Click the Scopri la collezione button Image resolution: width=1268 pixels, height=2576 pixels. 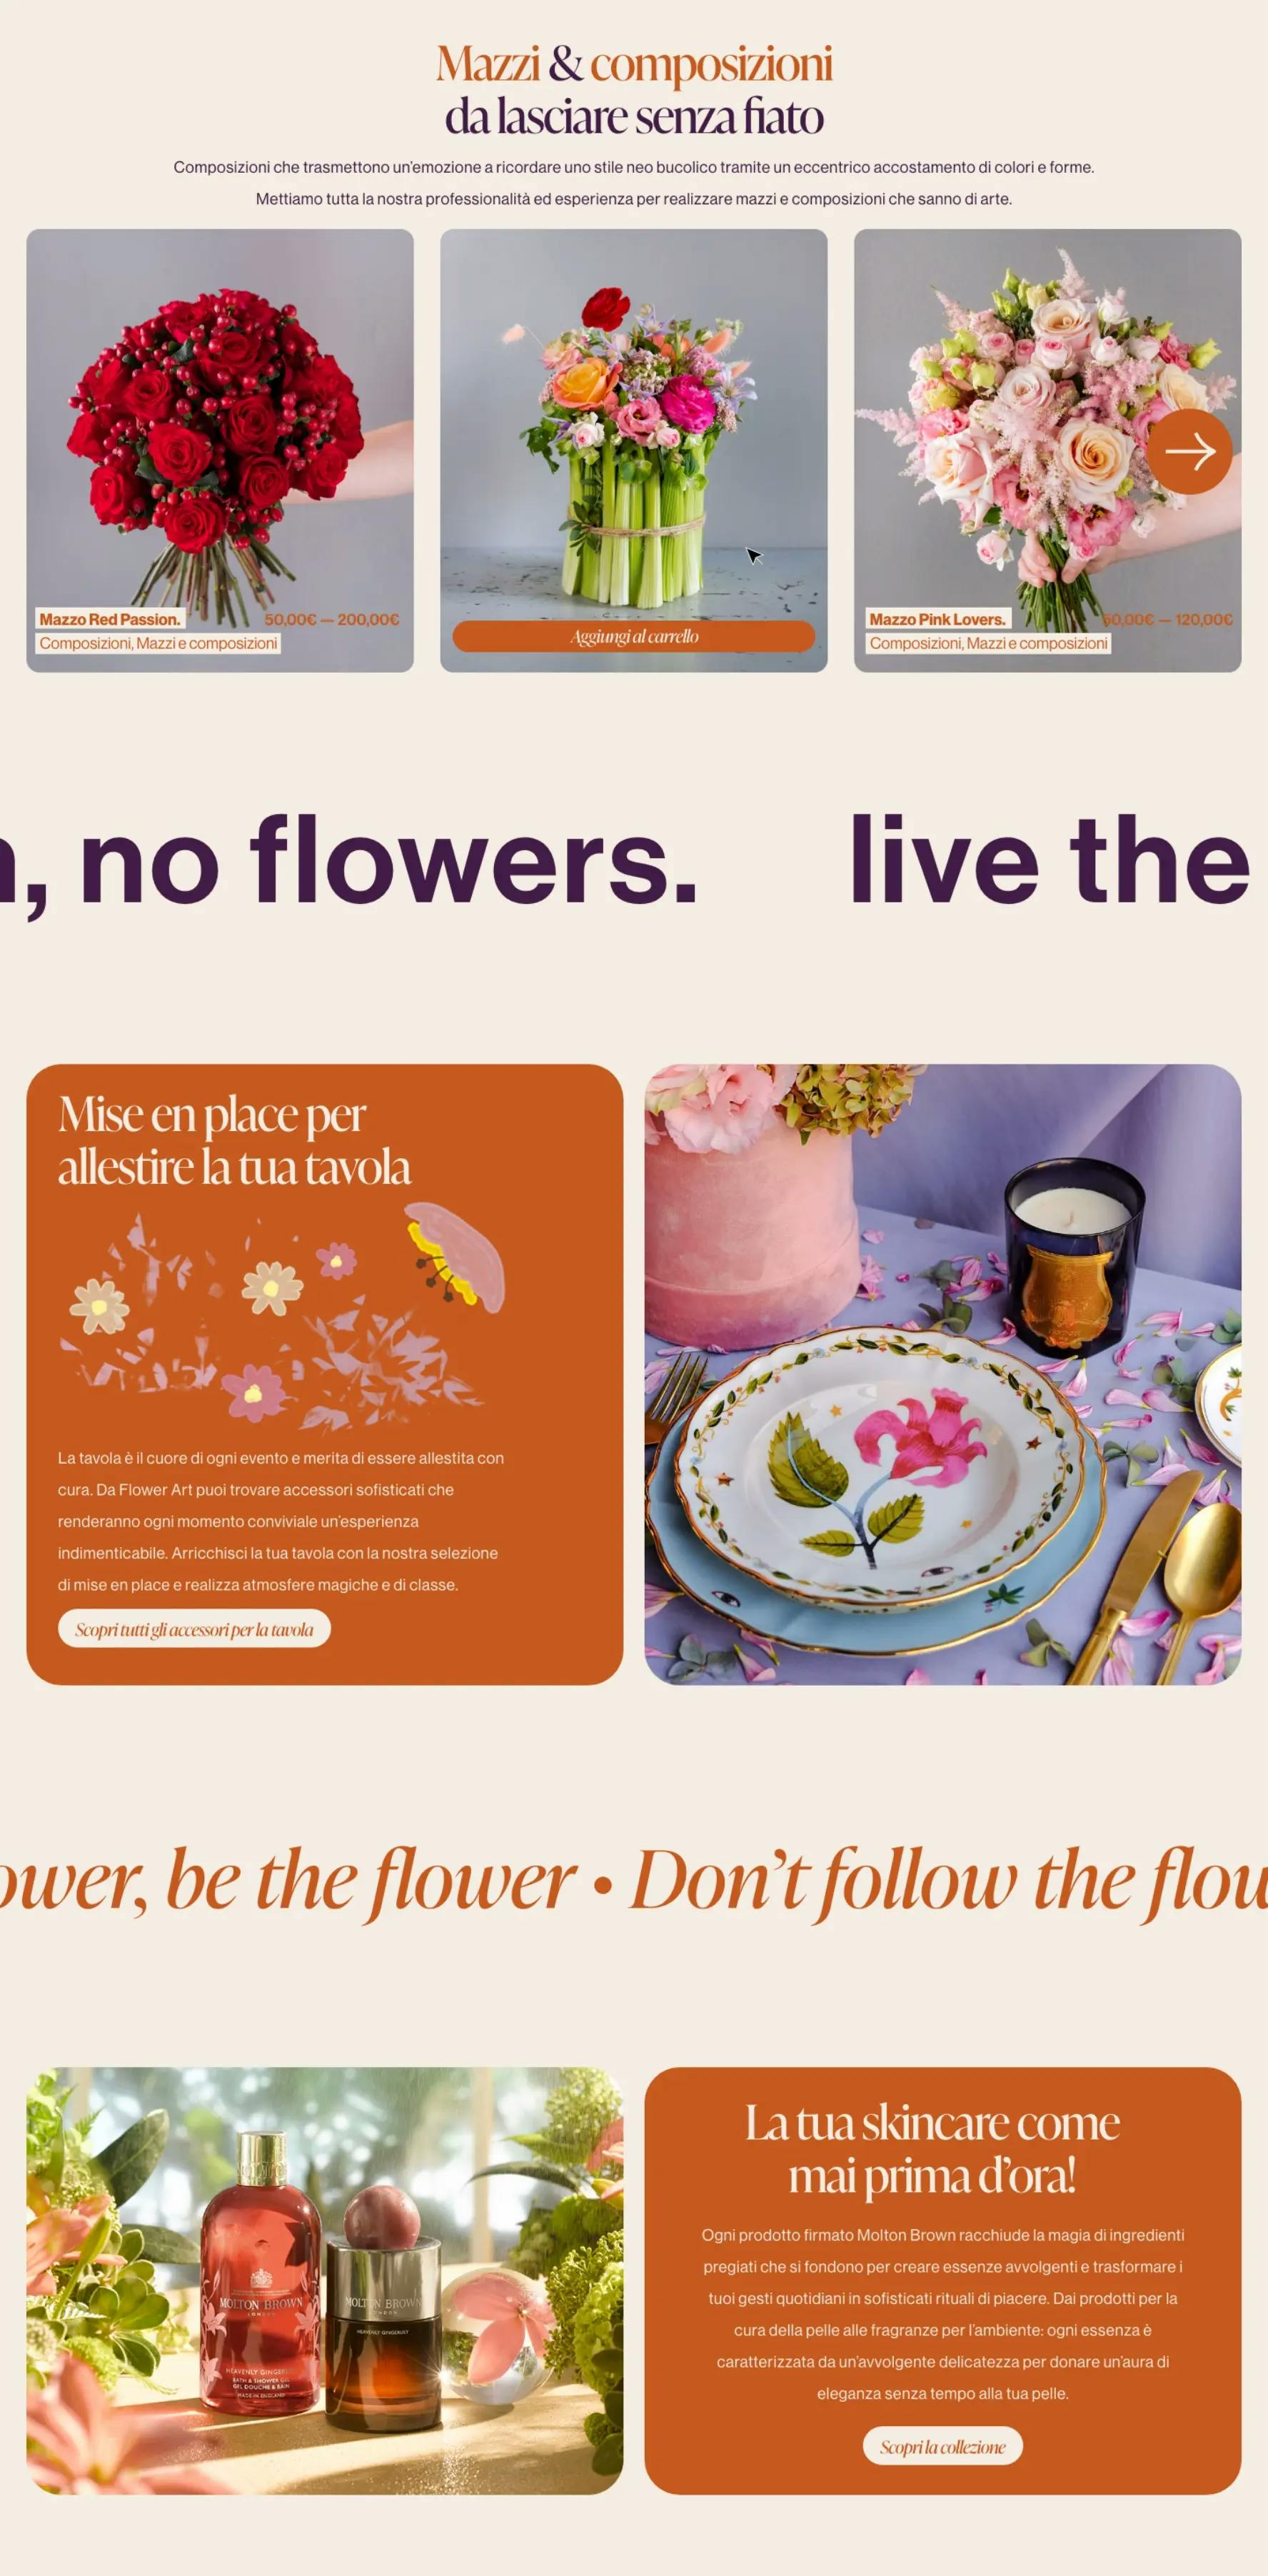(942, 2446)
